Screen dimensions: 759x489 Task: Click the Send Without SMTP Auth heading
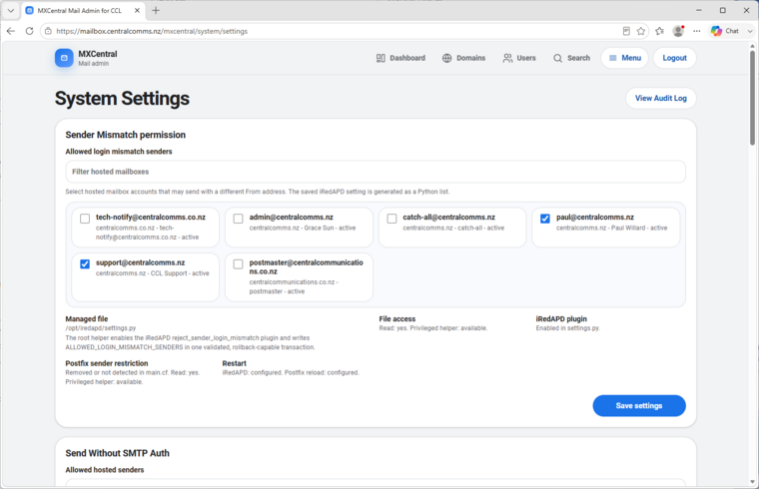tap(118, 453)
